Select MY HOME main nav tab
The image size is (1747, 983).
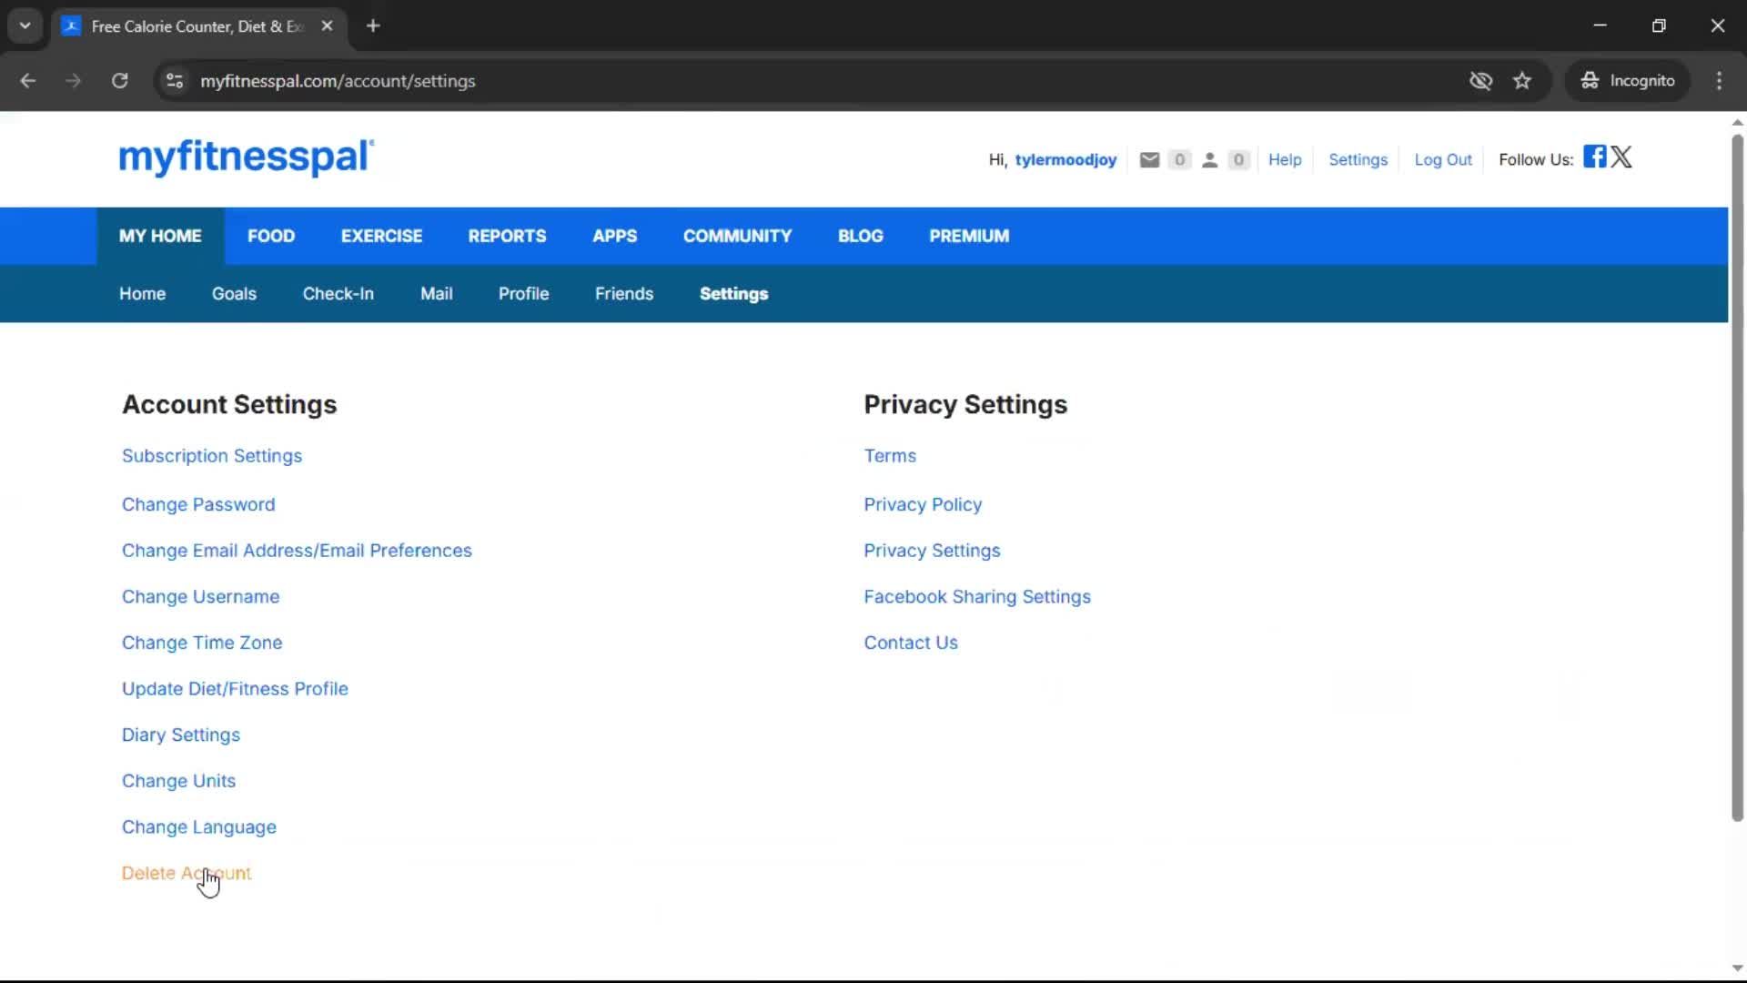point(160,236)
